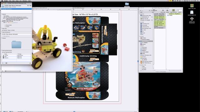Open the Apple menu

click(x=2, y=1)
